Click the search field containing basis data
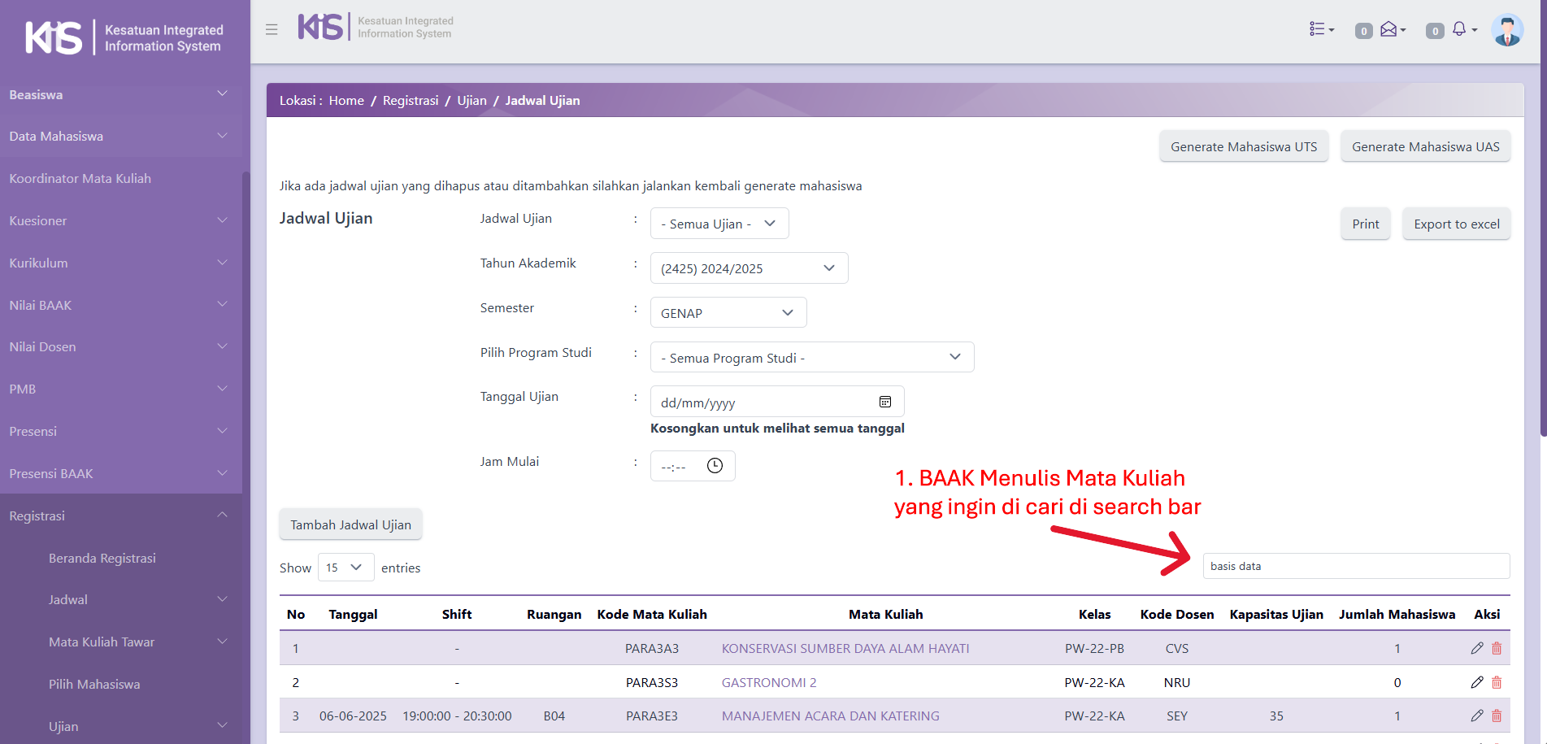This screenshot has height=744, width=1547. pos(1355,566)
